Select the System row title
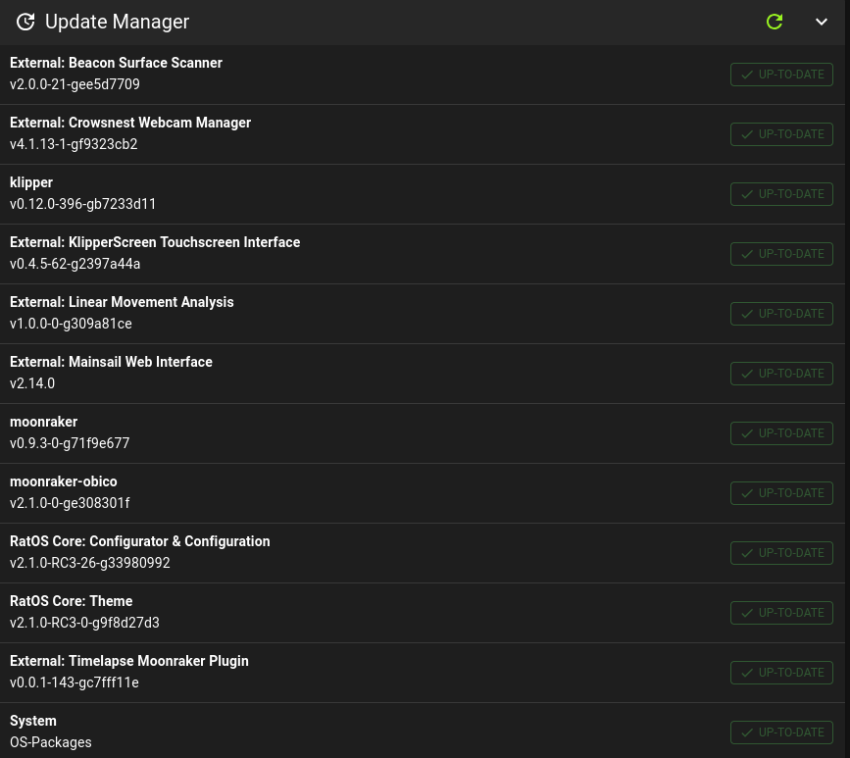The width and height of the screenshot is (850, 758). click(33, 721)
